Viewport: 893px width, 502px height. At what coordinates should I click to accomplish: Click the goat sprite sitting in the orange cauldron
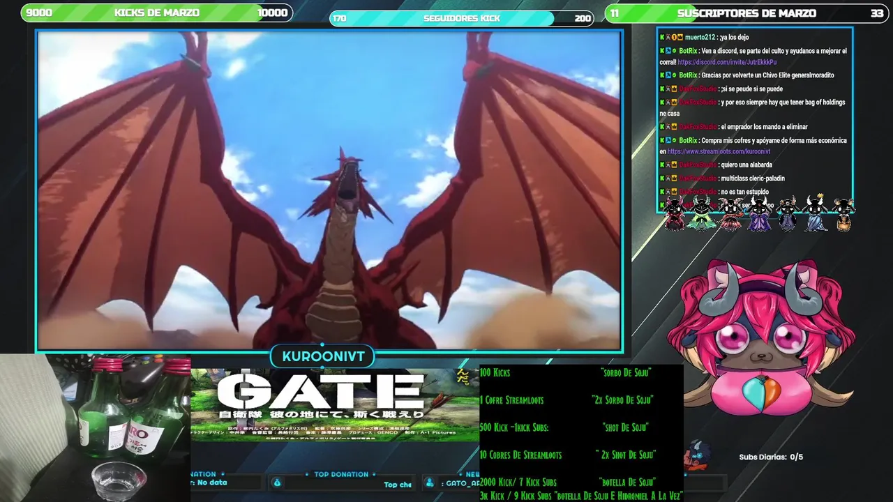point(843,215)
